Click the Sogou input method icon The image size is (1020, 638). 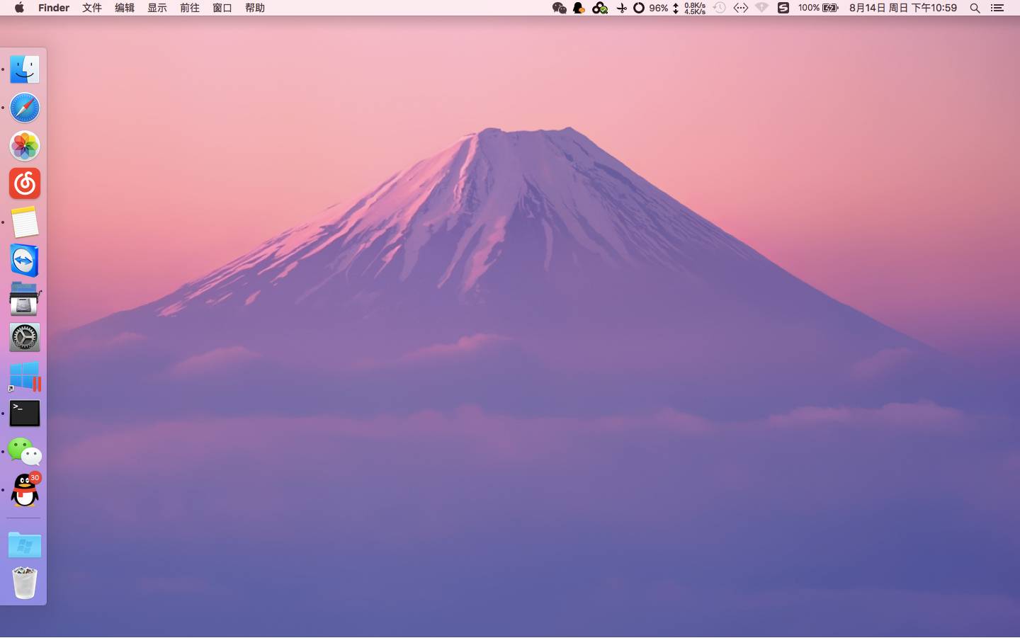[783, 8]
